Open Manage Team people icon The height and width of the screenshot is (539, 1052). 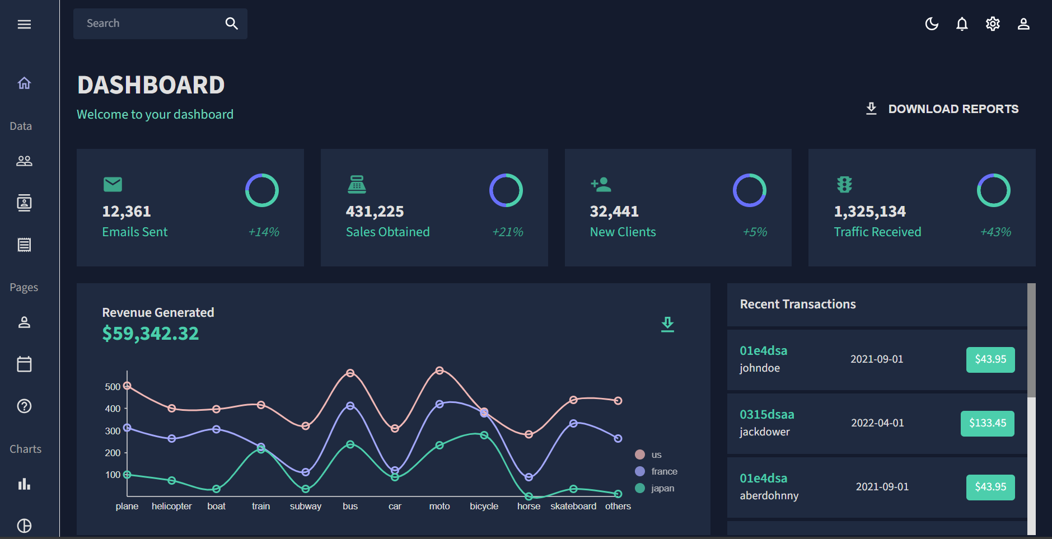[24, 161]
